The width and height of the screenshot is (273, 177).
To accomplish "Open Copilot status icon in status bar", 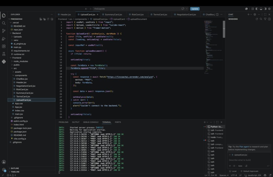I will (265, 175).
